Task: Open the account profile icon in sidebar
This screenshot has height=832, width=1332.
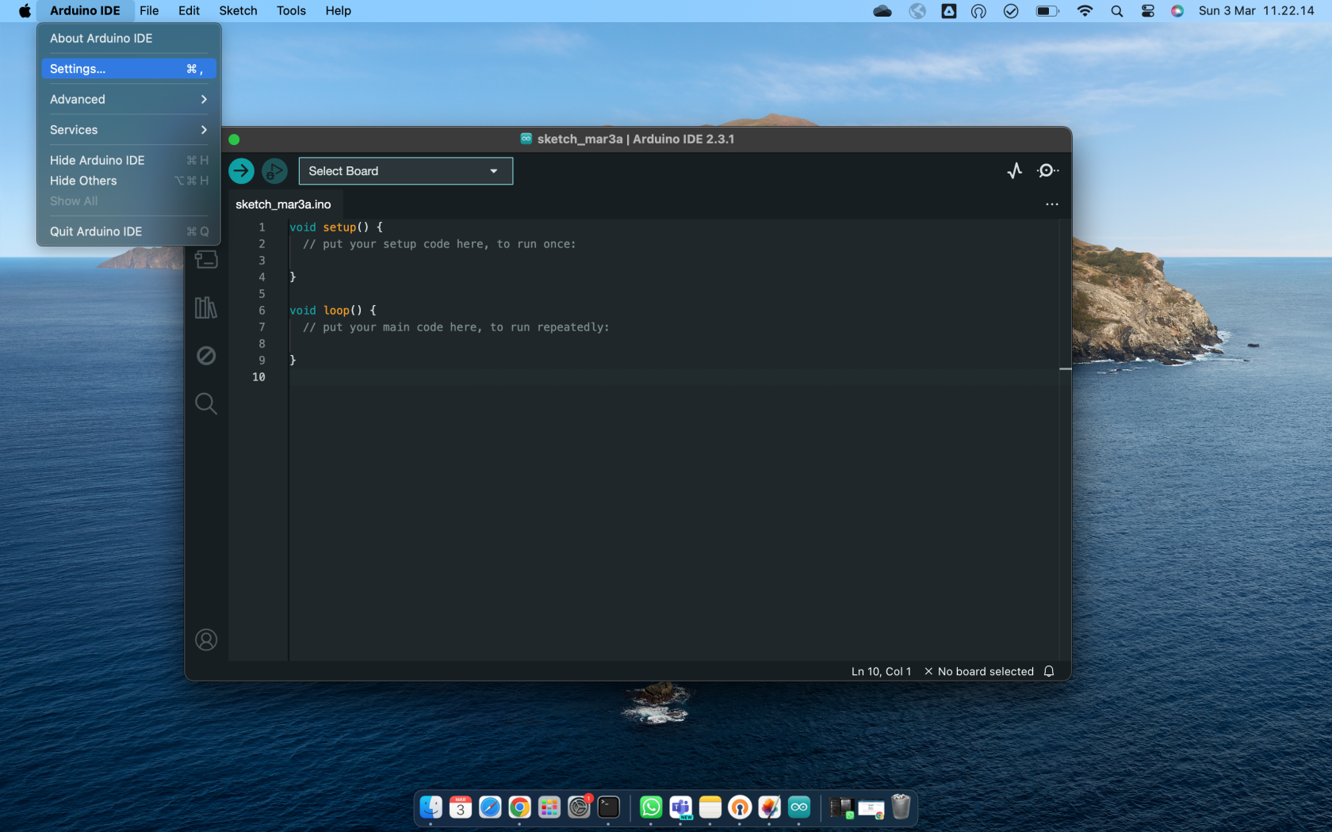Action: click(206, 639)
